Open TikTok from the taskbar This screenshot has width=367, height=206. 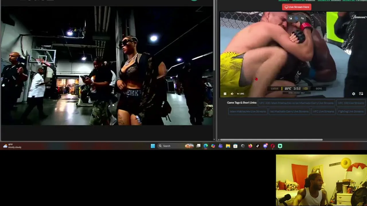(x=258, y=146)
